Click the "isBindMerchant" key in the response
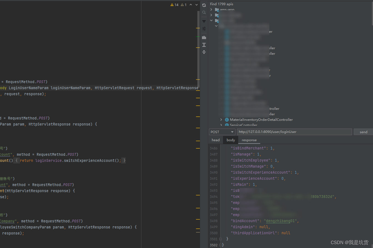Screen dimensions: 373x248 pyautogui.click(x=248, y=148)
